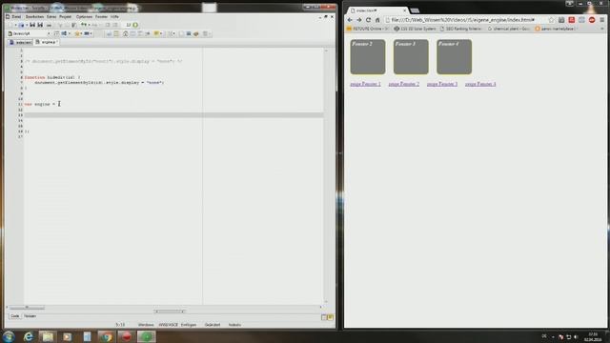Click the ANSI/ASCII encoding status entry
Screen dimensions: 610x343
[168, 325]
